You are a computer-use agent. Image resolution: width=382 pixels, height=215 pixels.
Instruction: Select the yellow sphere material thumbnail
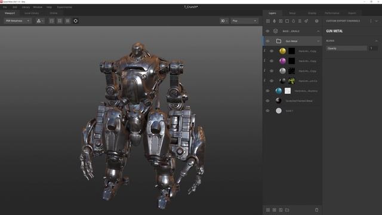tap(282, 51)
